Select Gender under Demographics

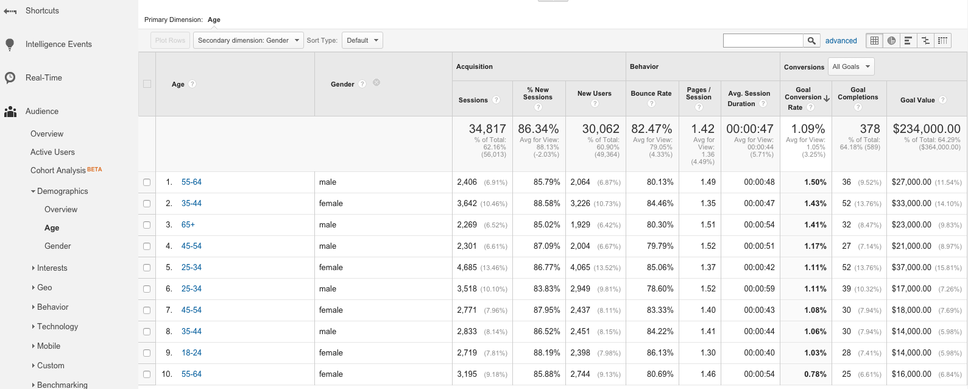(58, 246)
